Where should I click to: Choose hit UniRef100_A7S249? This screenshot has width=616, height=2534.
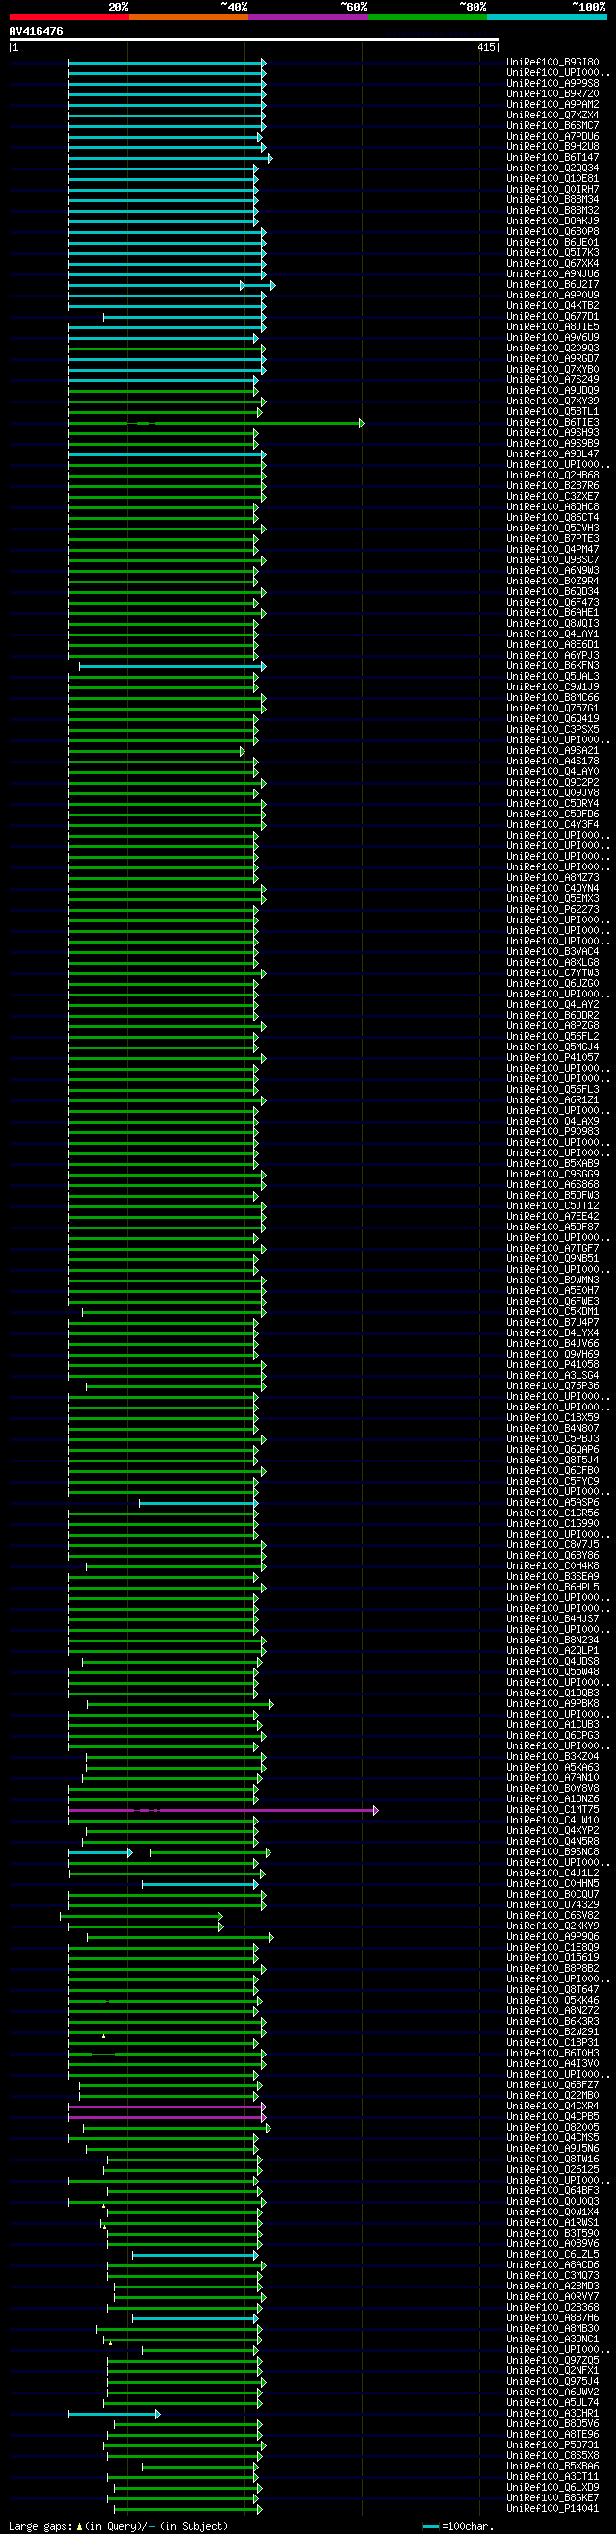click(x=552, y=380)
